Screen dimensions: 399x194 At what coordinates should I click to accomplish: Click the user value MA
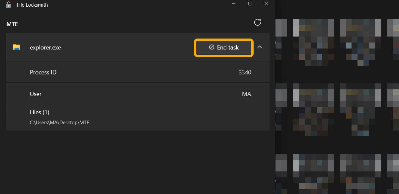[x=247, y=94]
